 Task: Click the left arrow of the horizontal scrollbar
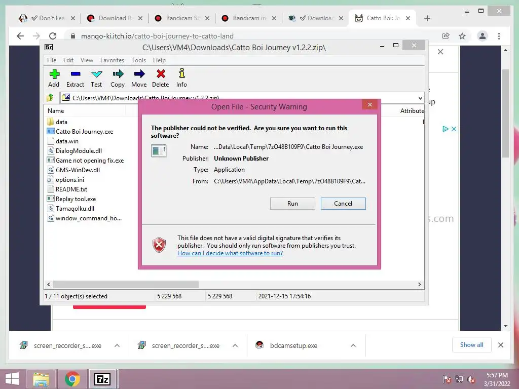49,284
